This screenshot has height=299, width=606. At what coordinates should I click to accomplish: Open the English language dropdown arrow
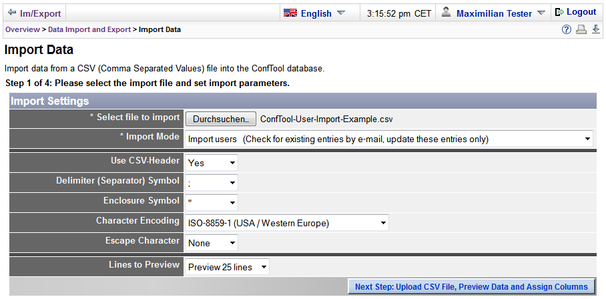click(x=340, y=13)
